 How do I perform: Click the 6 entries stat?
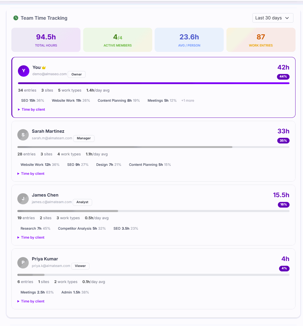coord(25,282)
